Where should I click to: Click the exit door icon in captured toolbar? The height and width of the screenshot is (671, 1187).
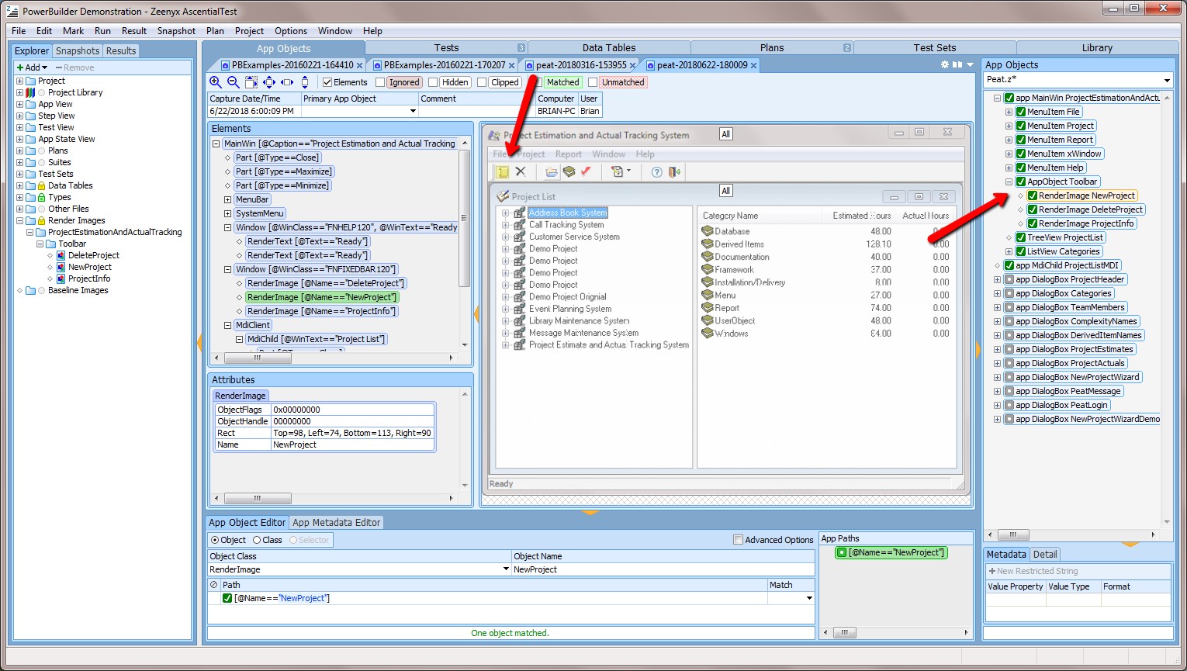point(674,171)
